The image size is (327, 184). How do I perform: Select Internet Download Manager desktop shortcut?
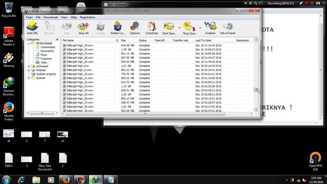9,86
